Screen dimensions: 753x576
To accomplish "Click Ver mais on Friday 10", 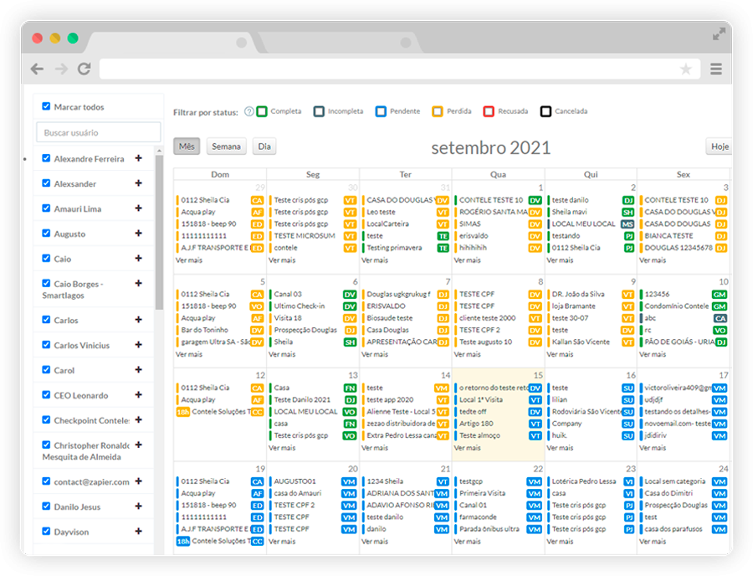I will (x=653, y=354).
